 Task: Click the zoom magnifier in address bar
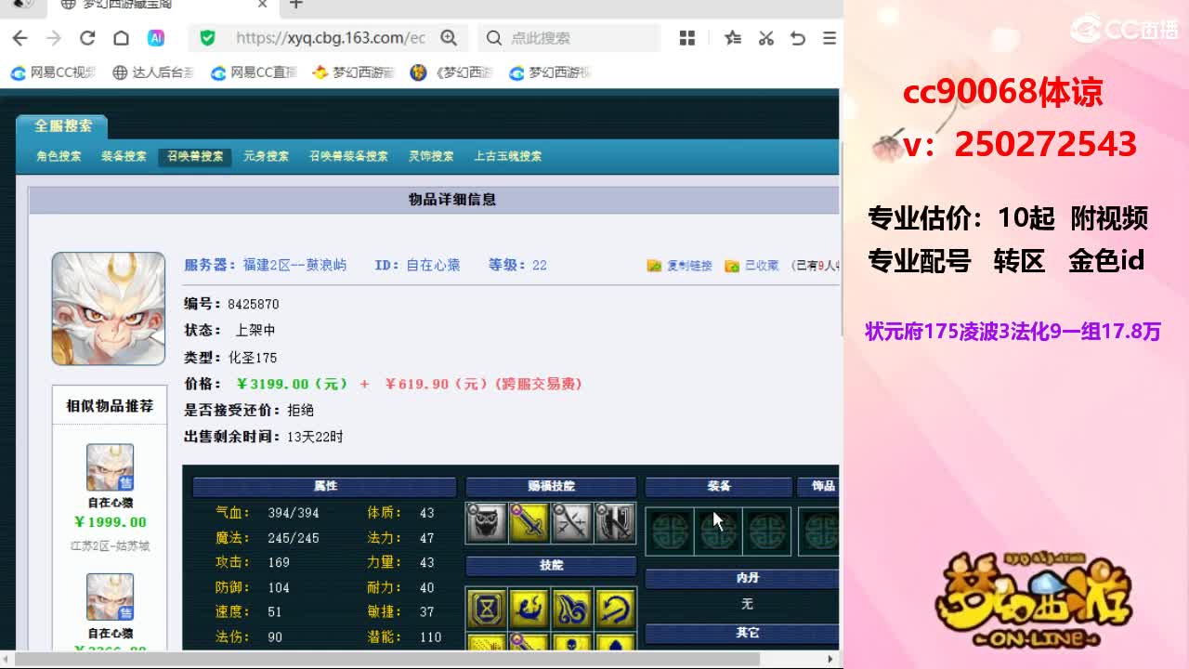[449, 38]
